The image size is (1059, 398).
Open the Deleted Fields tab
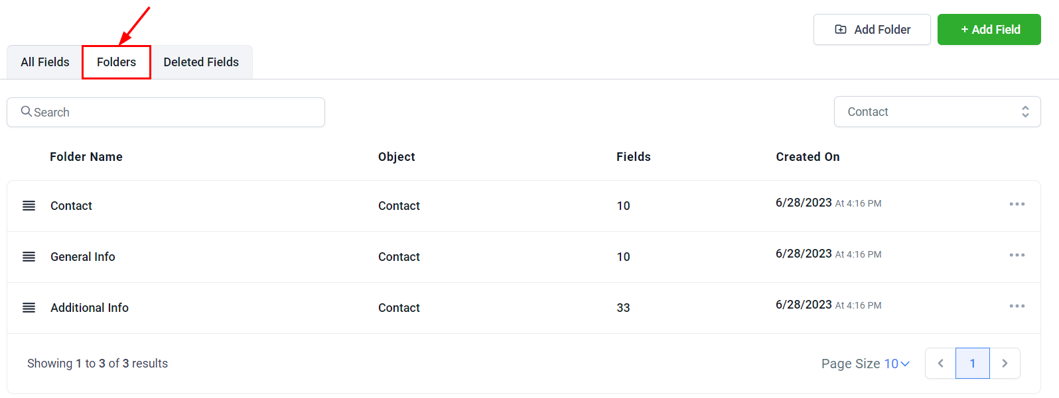201,62
